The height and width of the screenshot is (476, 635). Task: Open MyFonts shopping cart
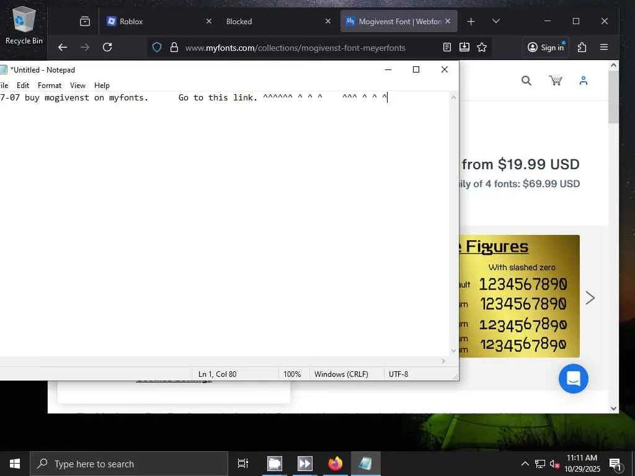coord(555,81)
